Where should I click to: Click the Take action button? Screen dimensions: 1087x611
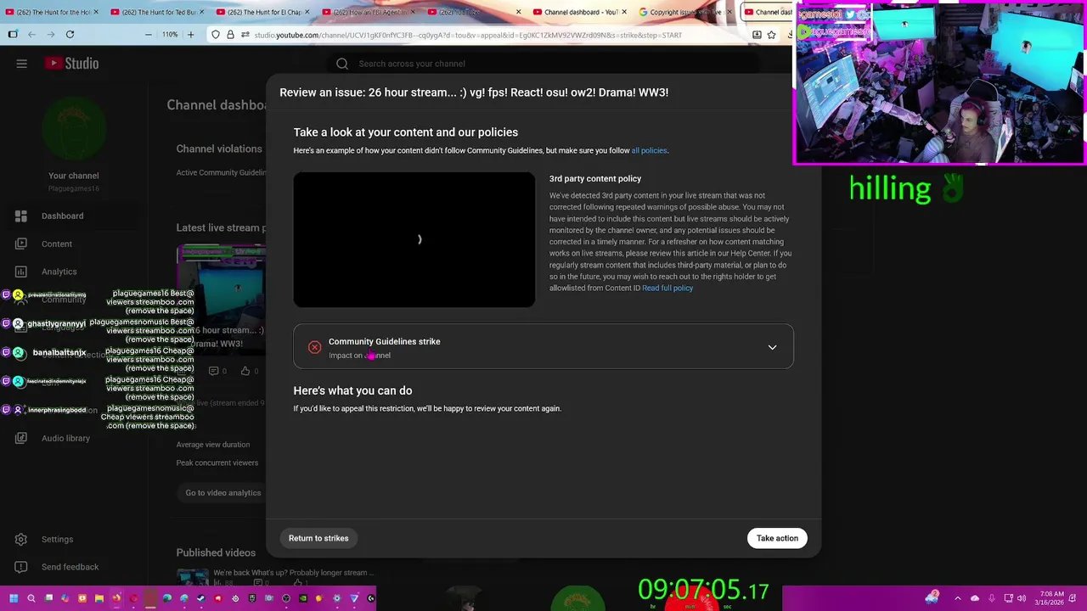[x=777, y=538]
